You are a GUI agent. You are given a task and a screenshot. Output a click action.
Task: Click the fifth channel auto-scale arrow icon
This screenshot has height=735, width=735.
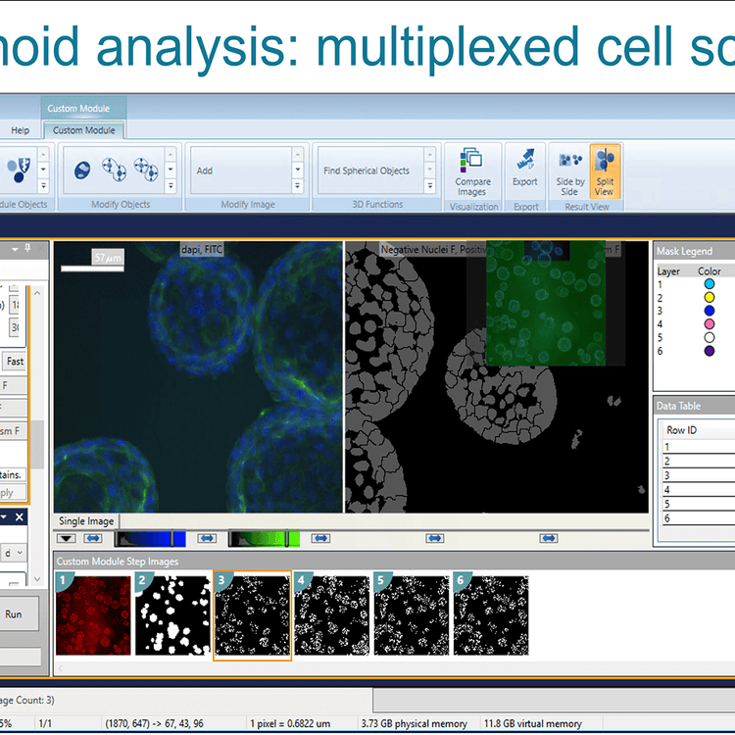549,538
